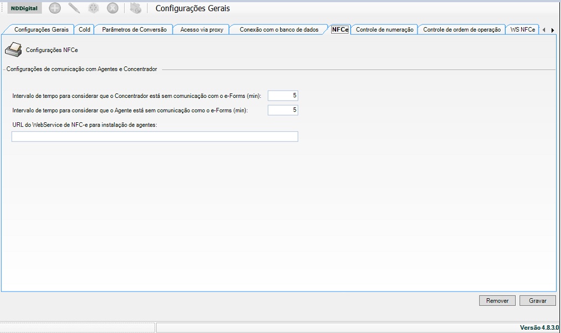561x333 pixels.
Task: Open Conexão com o banco de dados tab
Action: [279, 29]
